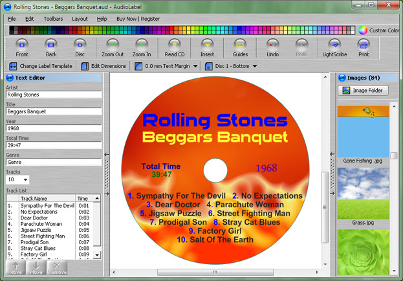
Task: Open the File menu
Action: point(12,19)
